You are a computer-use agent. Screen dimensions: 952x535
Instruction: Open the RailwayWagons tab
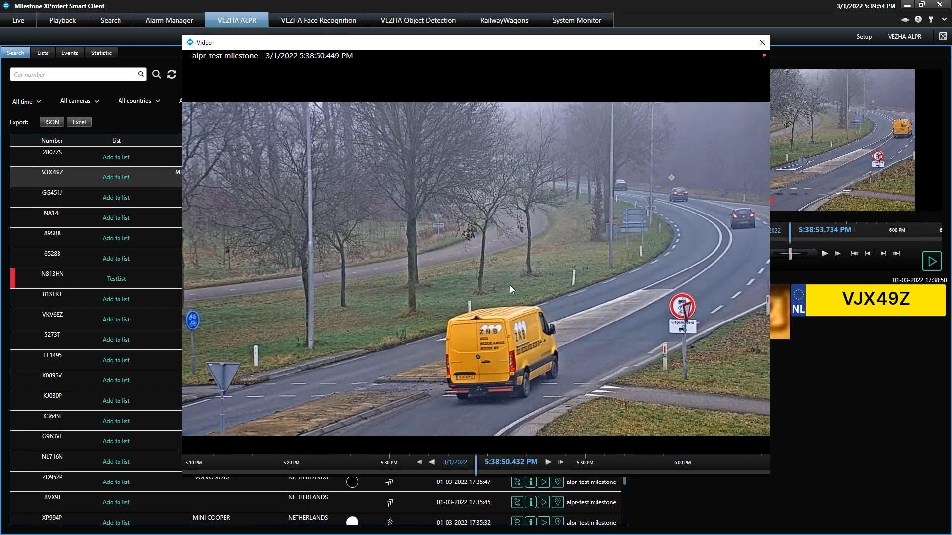tap(504, 20)
